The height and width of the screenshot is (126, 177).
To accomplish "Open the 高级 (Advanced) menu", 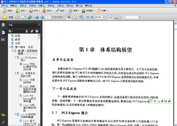I will 70,6.
